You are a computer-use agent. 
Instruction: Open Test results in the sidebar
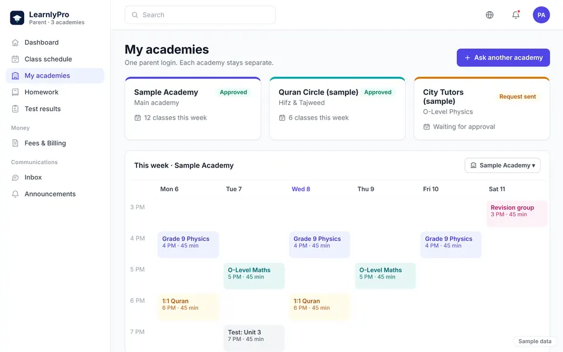point(55,109)
